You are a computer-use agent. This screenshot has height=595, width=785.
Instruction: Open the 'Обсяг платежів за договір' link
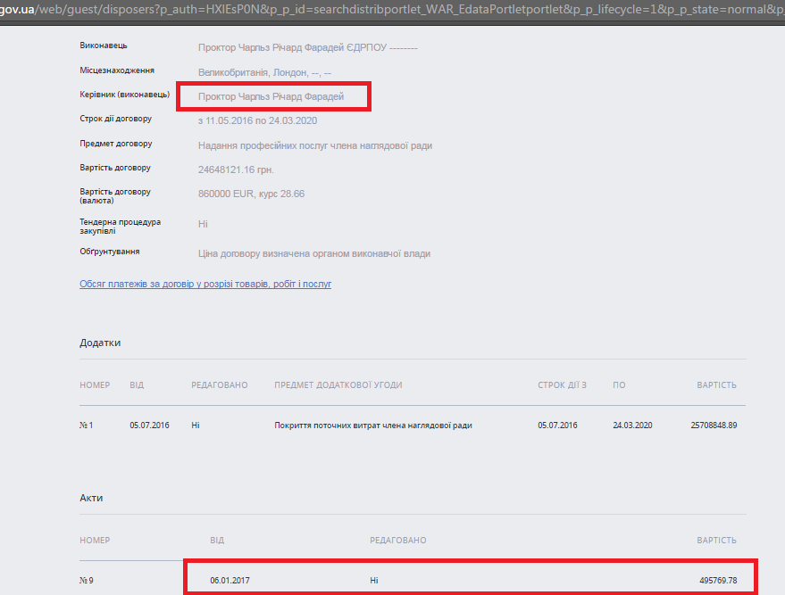coord(205,284)
